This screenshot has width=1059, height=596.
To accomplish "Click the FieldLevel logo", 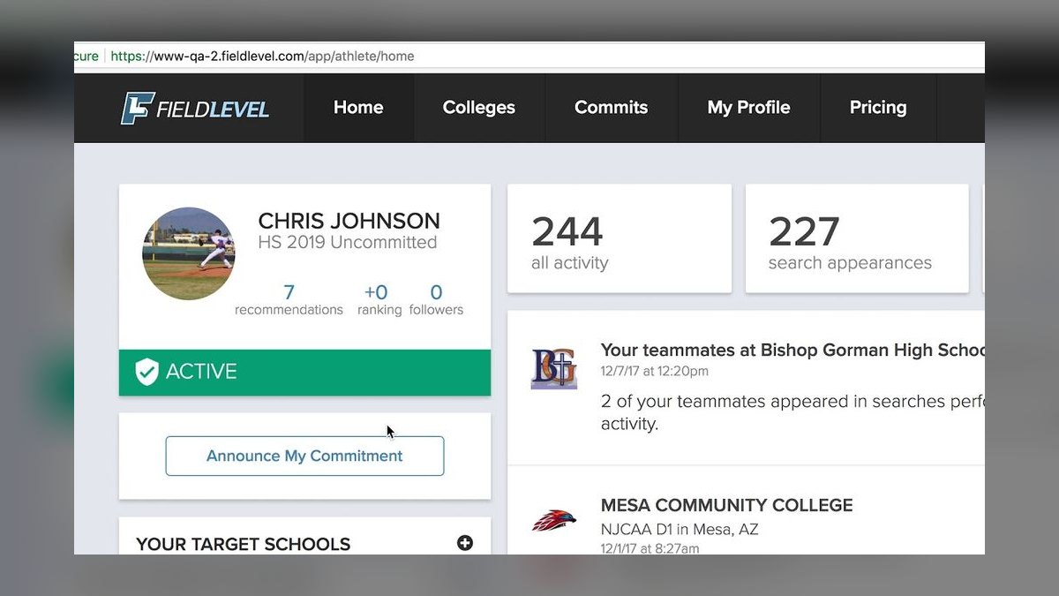I will [195, 109].
